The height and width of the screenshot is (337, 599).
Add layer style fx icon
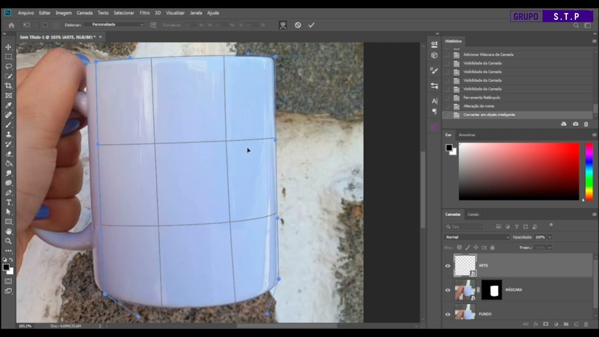[535, 324]
